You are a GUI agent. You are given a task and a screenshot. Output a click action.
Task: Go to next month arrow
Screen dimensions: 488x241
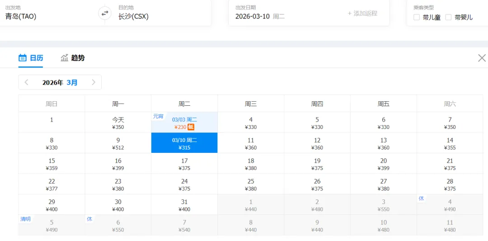pyautogui.click(x=94, y=82)
